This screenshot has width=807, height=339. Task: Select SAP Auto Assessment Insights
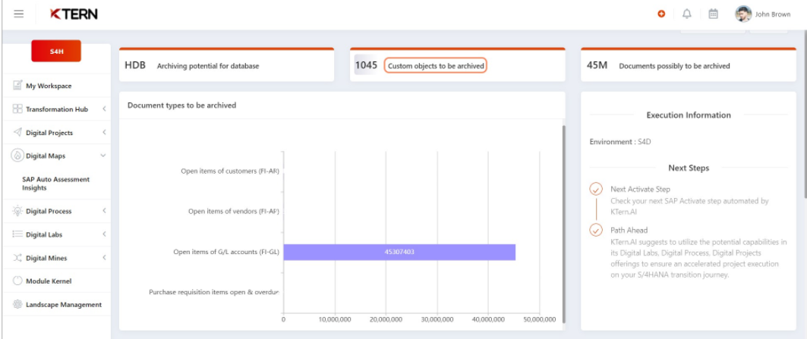pyautogui.click(x=55, y=184)
